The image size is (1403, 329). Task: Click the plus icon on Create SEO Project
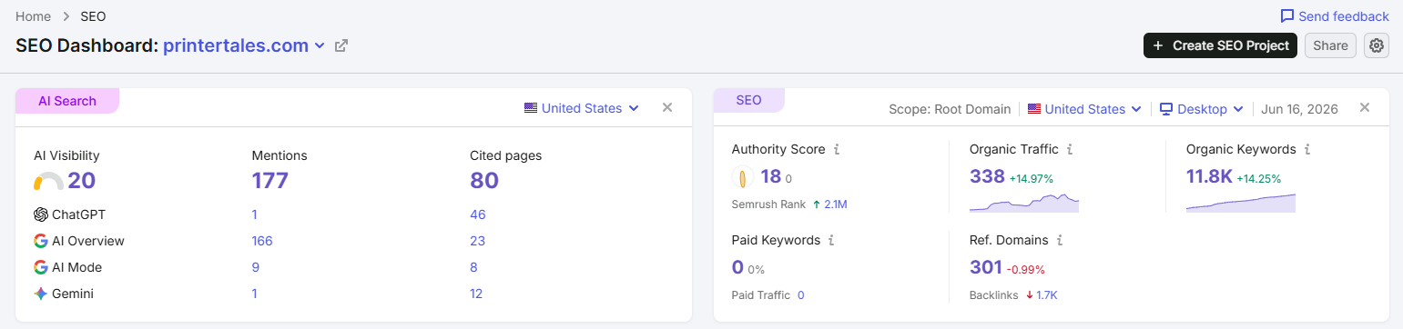1158,45
